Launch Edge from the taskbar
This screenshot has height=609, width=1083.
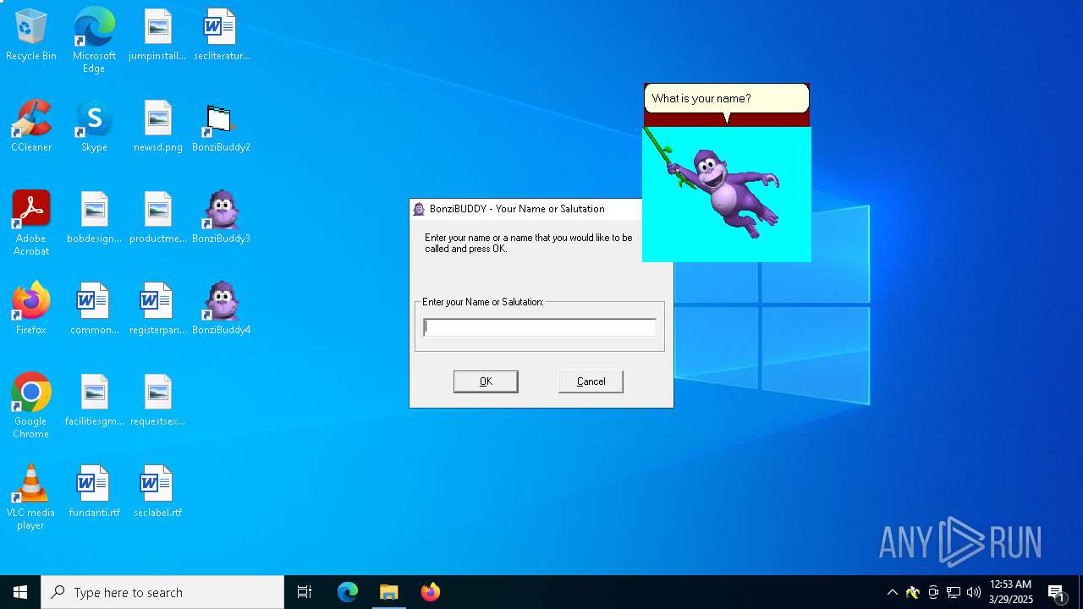(x=348, y=592)
